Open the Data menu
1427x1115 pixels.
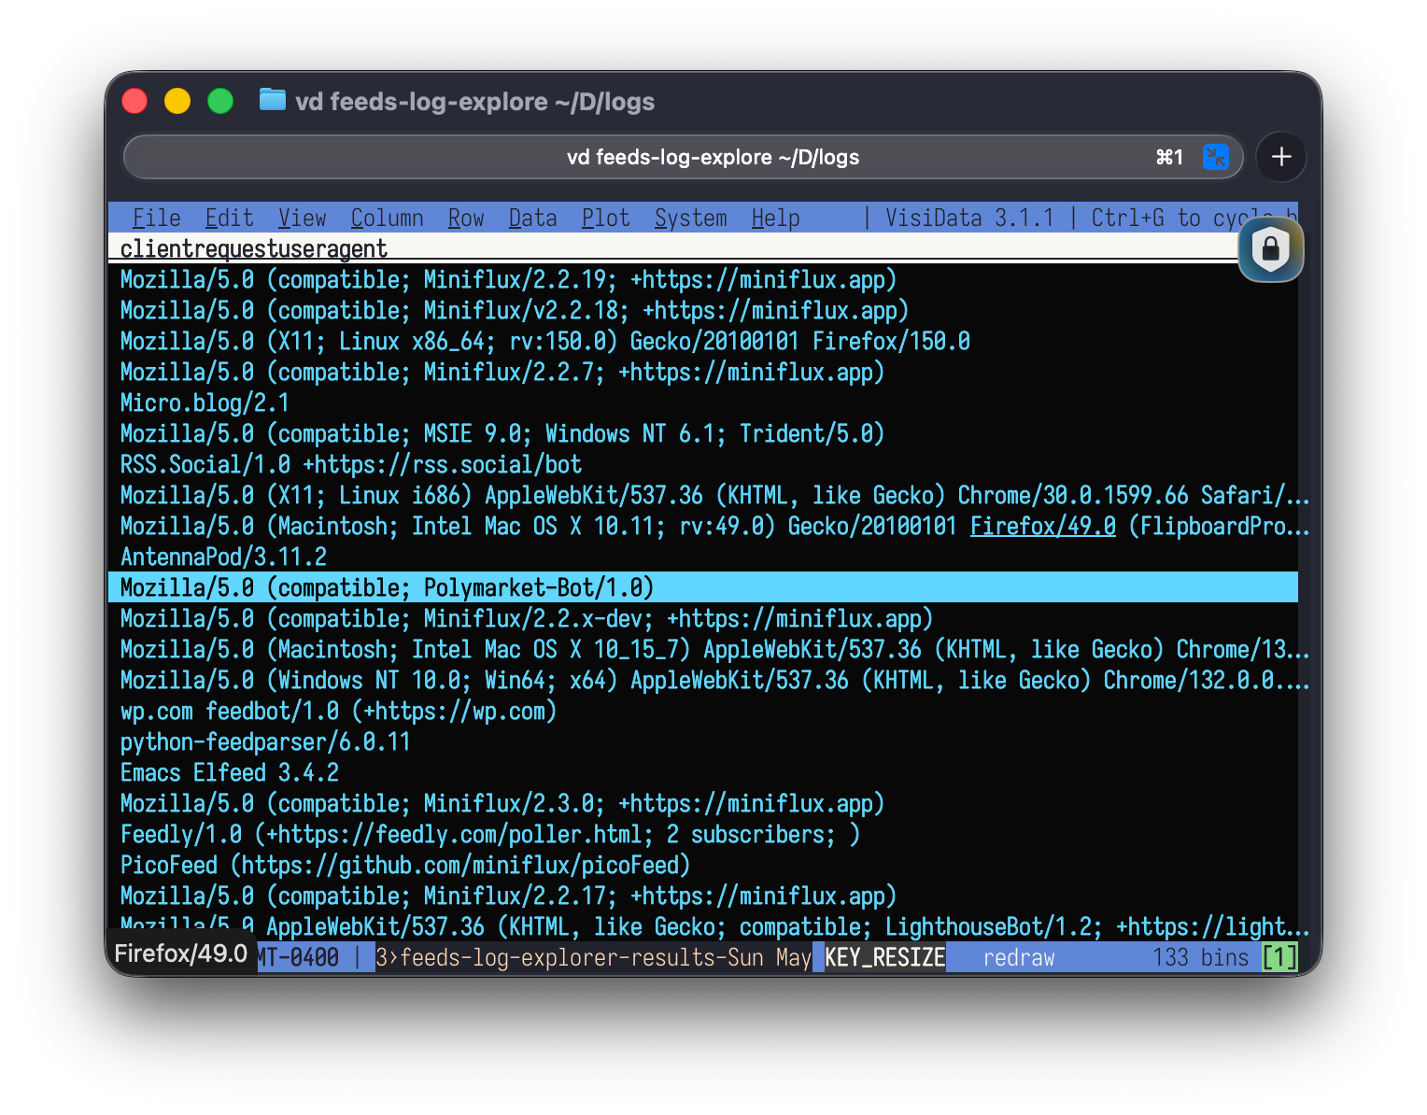tap(532, 219)
